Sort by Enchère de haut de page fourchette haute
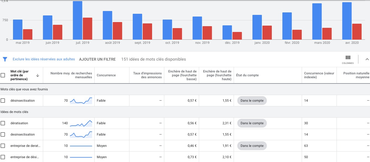Viewport: 370px width, 162px height. pos(217,75)
